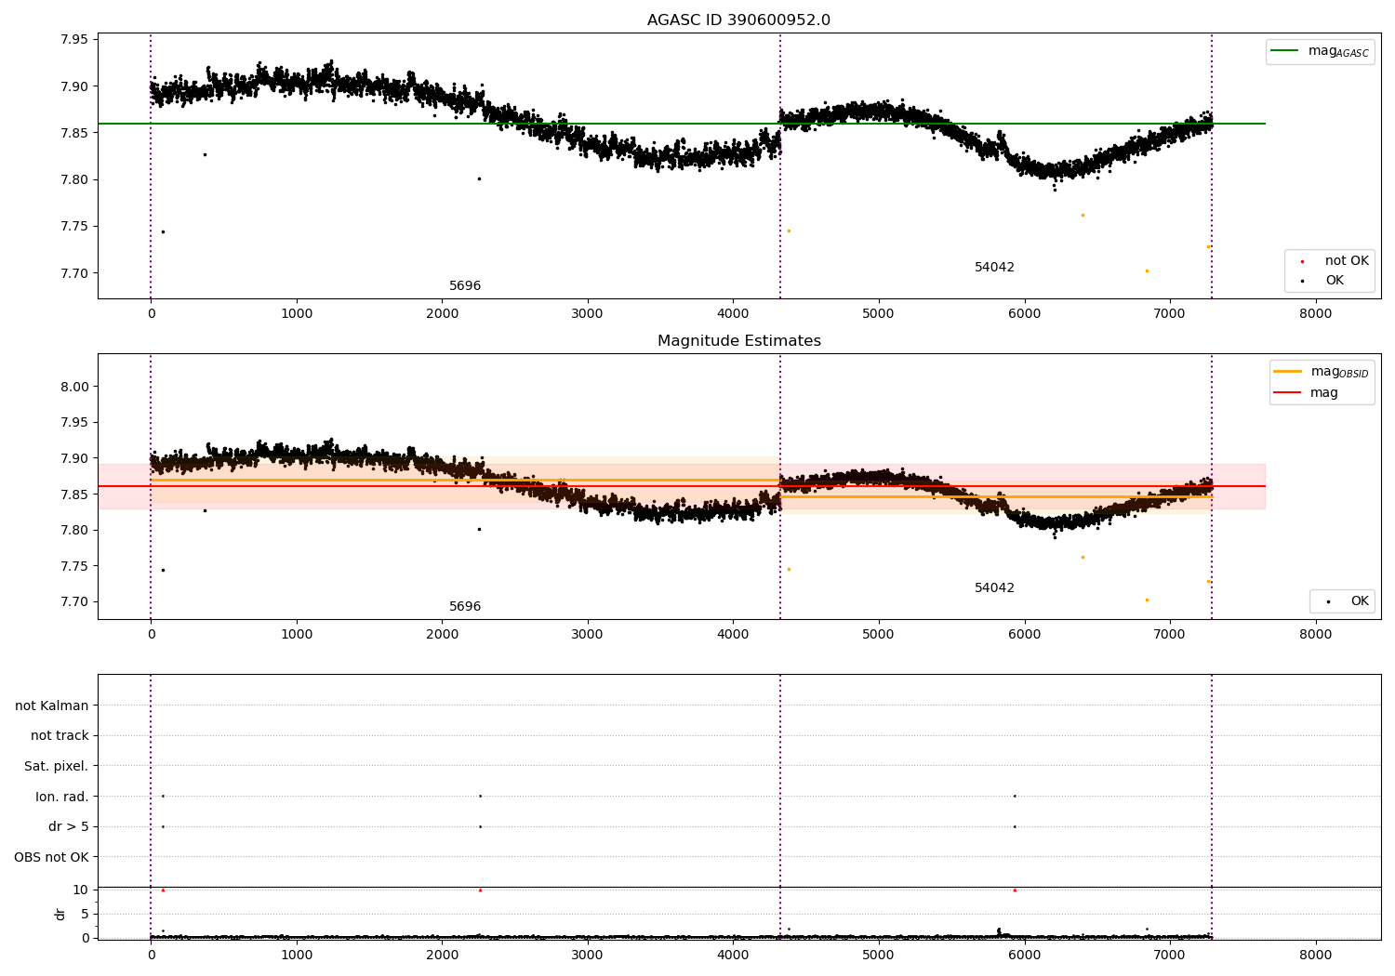
Task: Select the mag AGASC legend entry
Action: point(1320,51)
